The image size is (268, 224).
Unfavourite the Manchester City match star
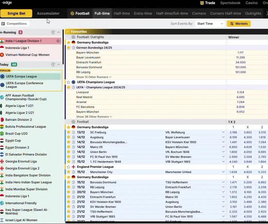pos(69,172)
